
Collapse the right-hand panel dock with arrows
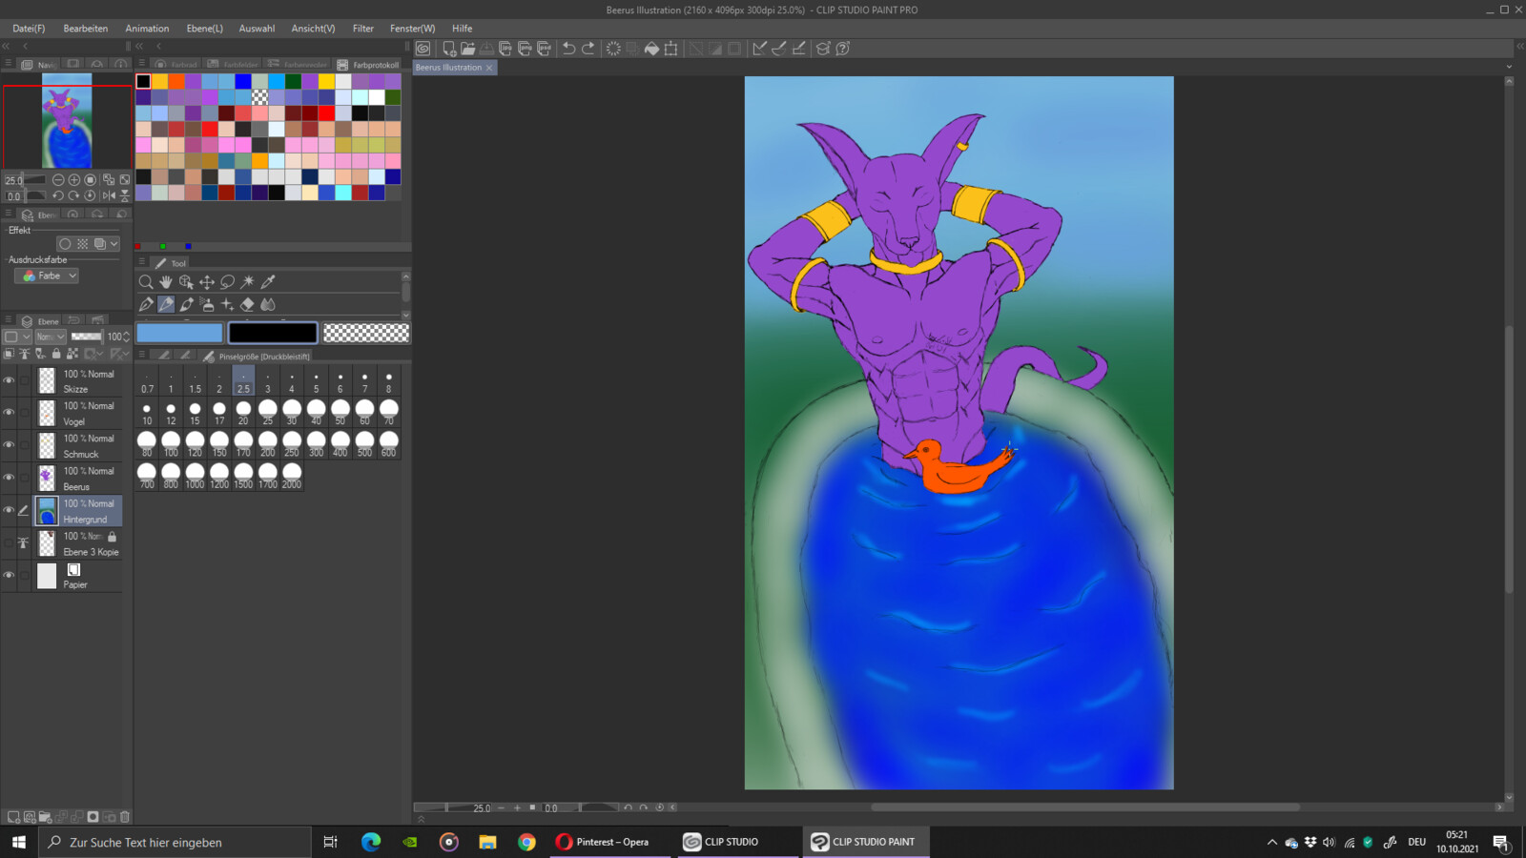pos(1520,46)
